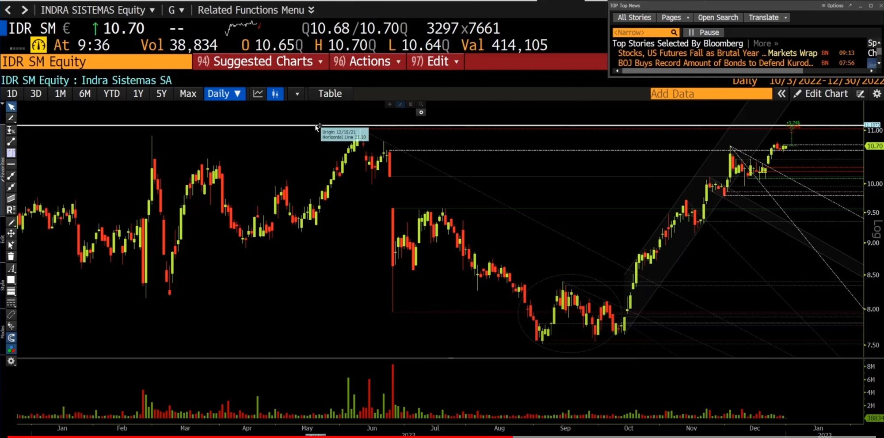The image size is (884, 438).
Task: Go back with the left arrow
Action: pyautogui.click(x=8, y=10)
